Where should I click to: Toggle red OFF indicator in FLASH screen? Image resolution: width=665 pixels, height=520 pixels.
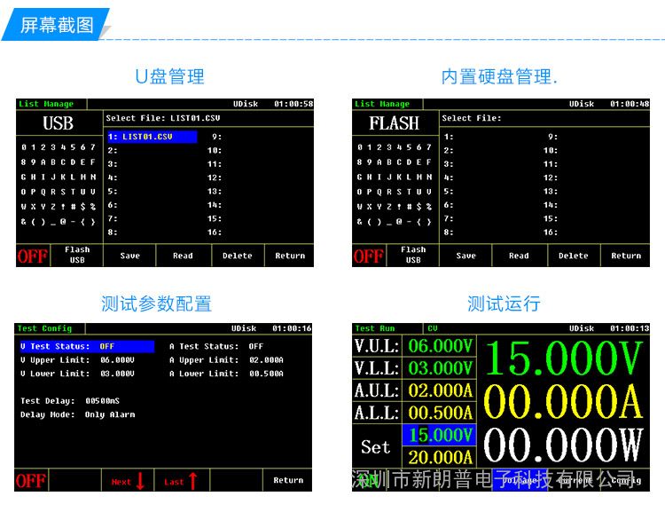click(x=368, y=256)
